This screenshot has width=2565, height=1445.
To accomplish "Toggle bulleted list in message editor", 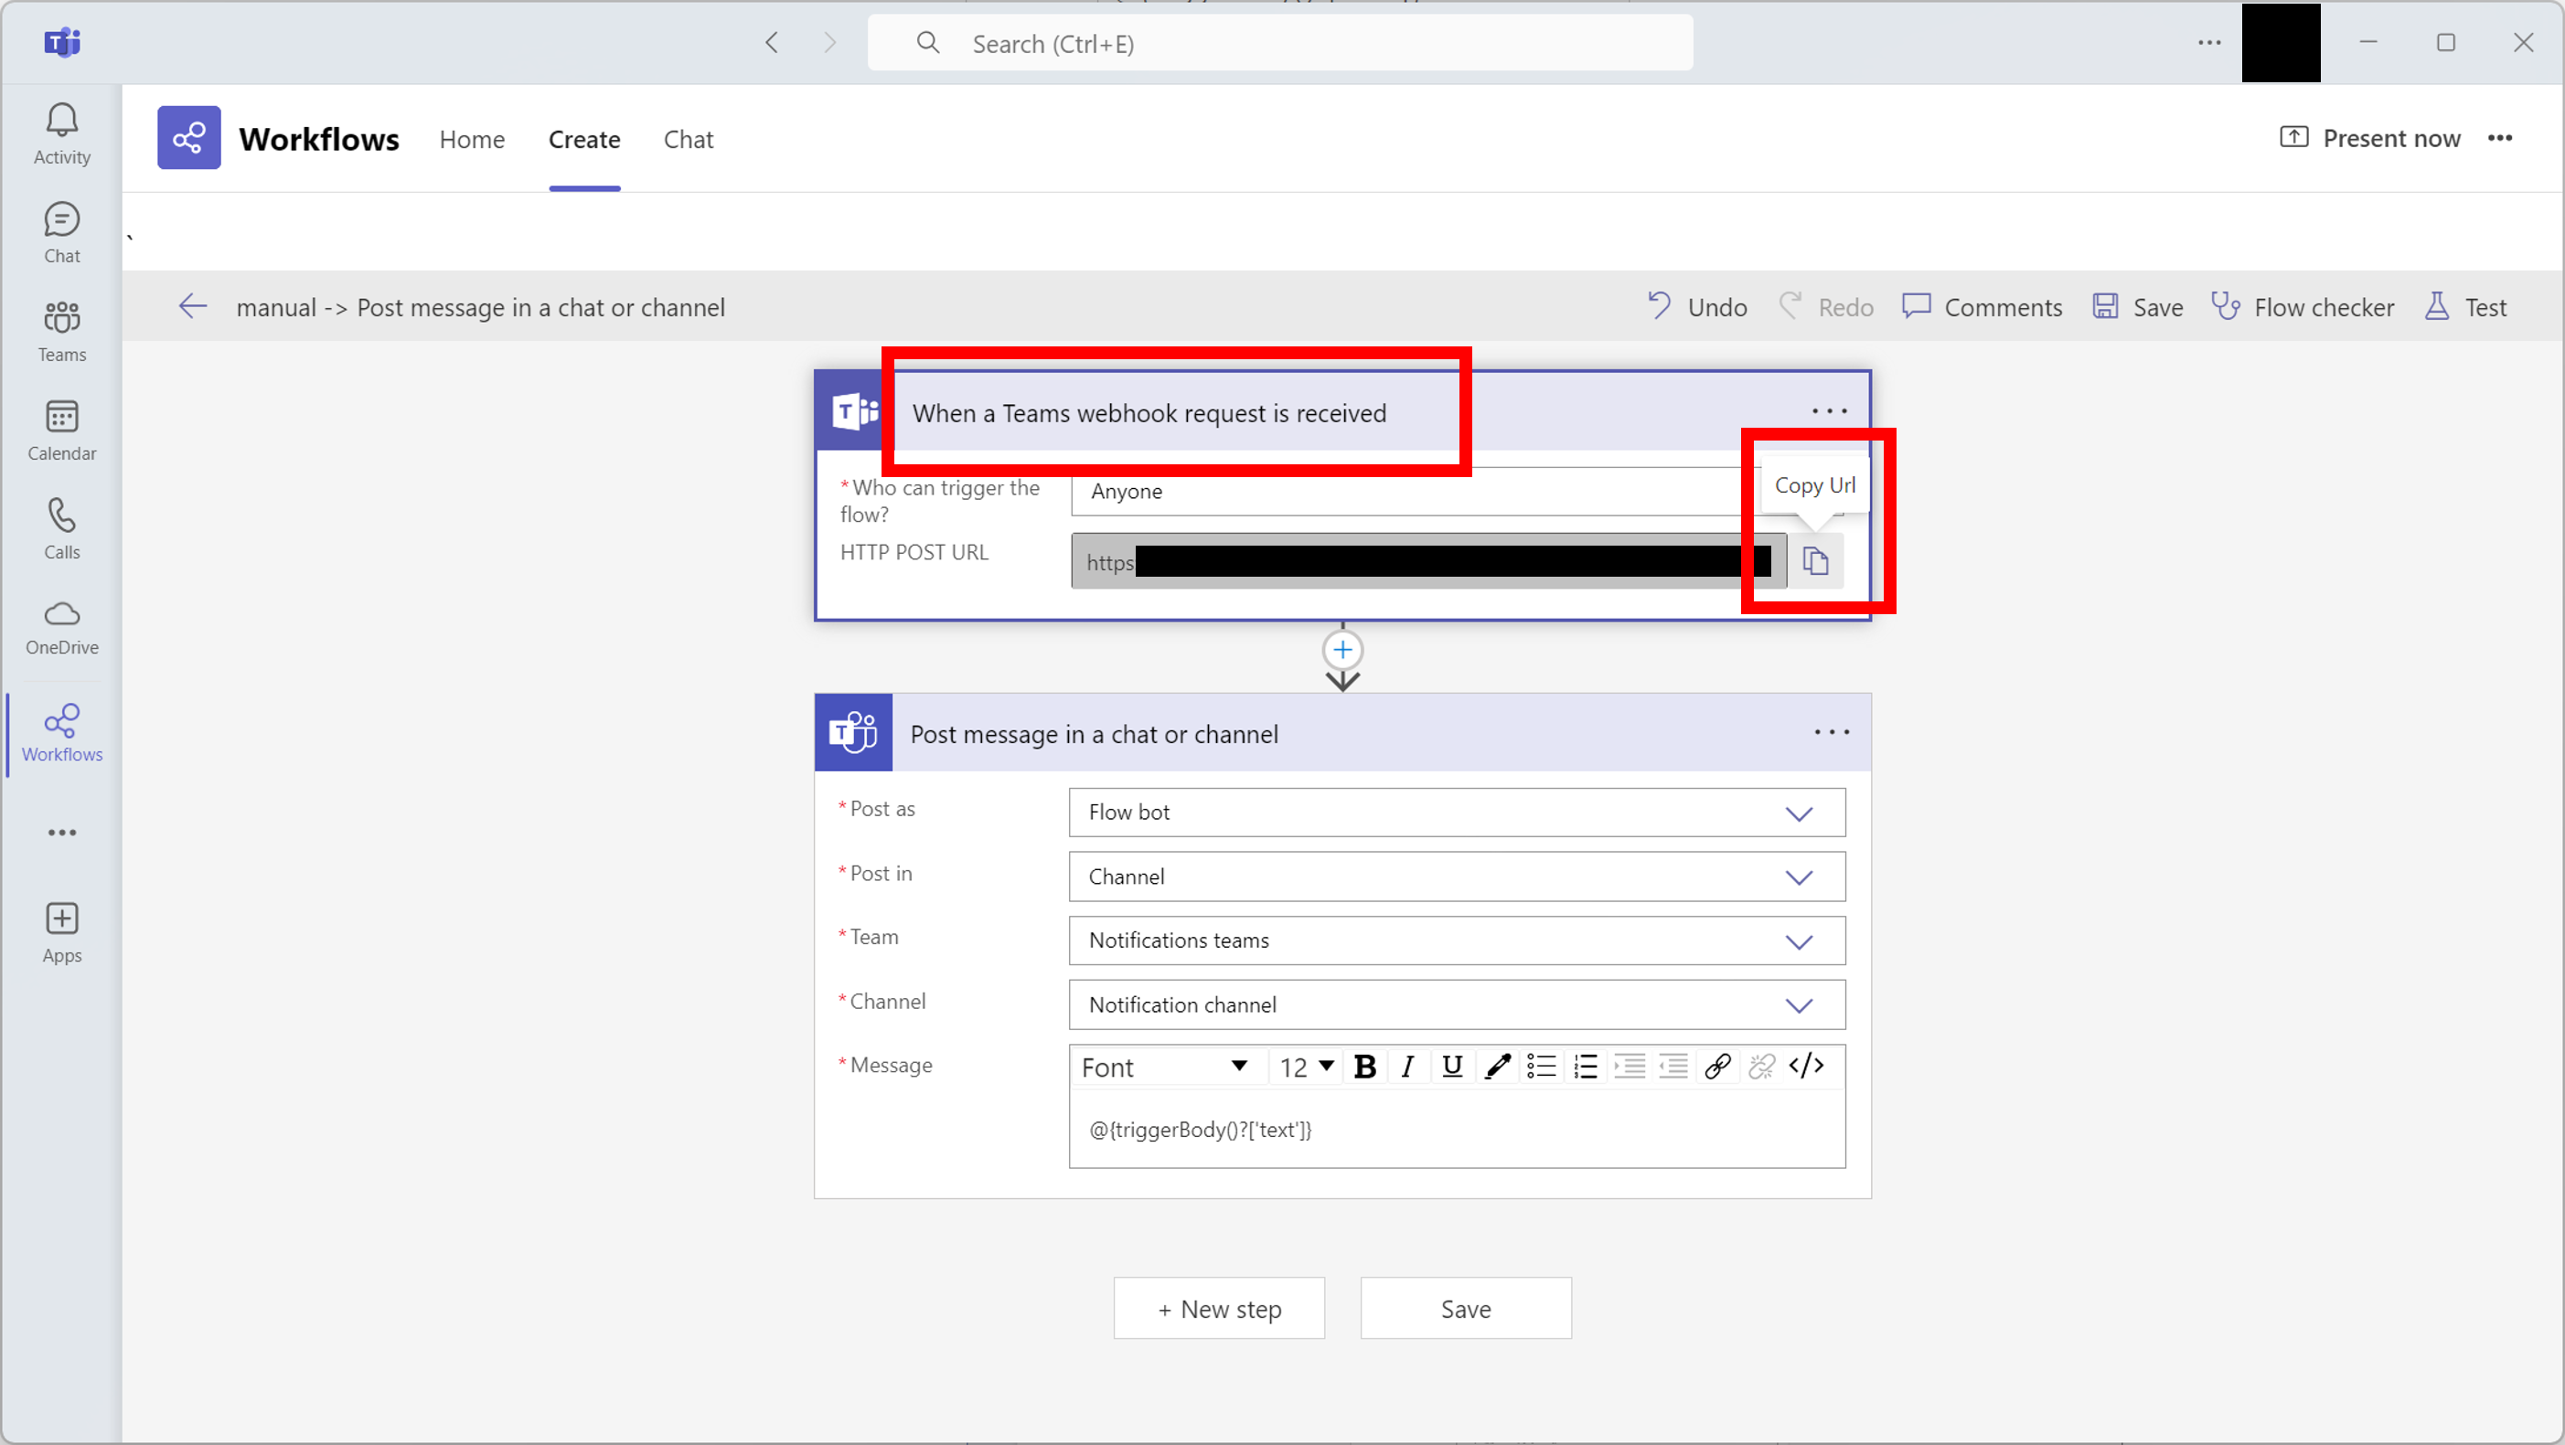I will (1541, 1067).
